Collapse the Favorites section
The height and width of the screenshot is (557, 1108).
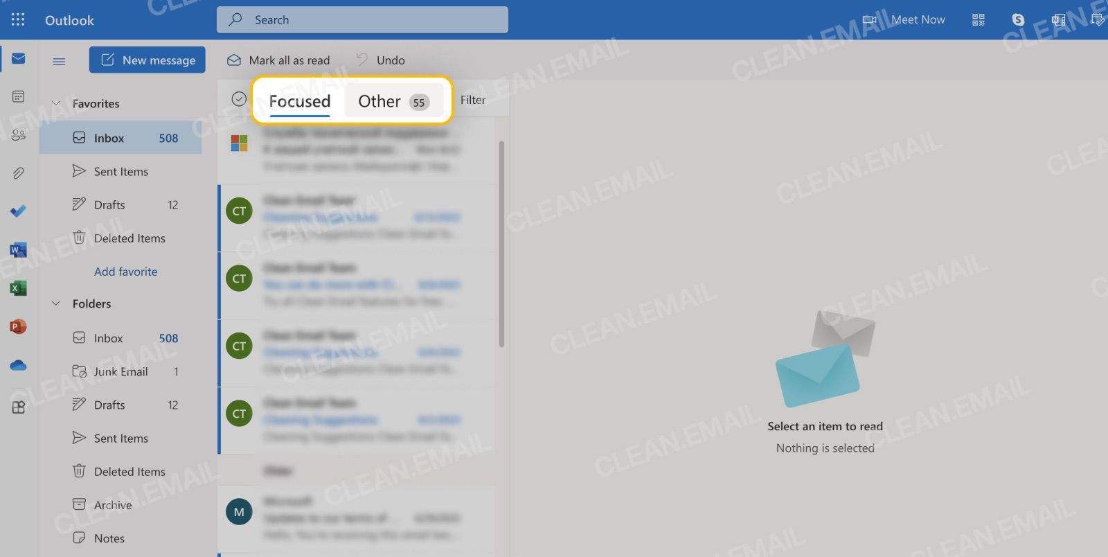pyautogui.click(x=56, y=103)
